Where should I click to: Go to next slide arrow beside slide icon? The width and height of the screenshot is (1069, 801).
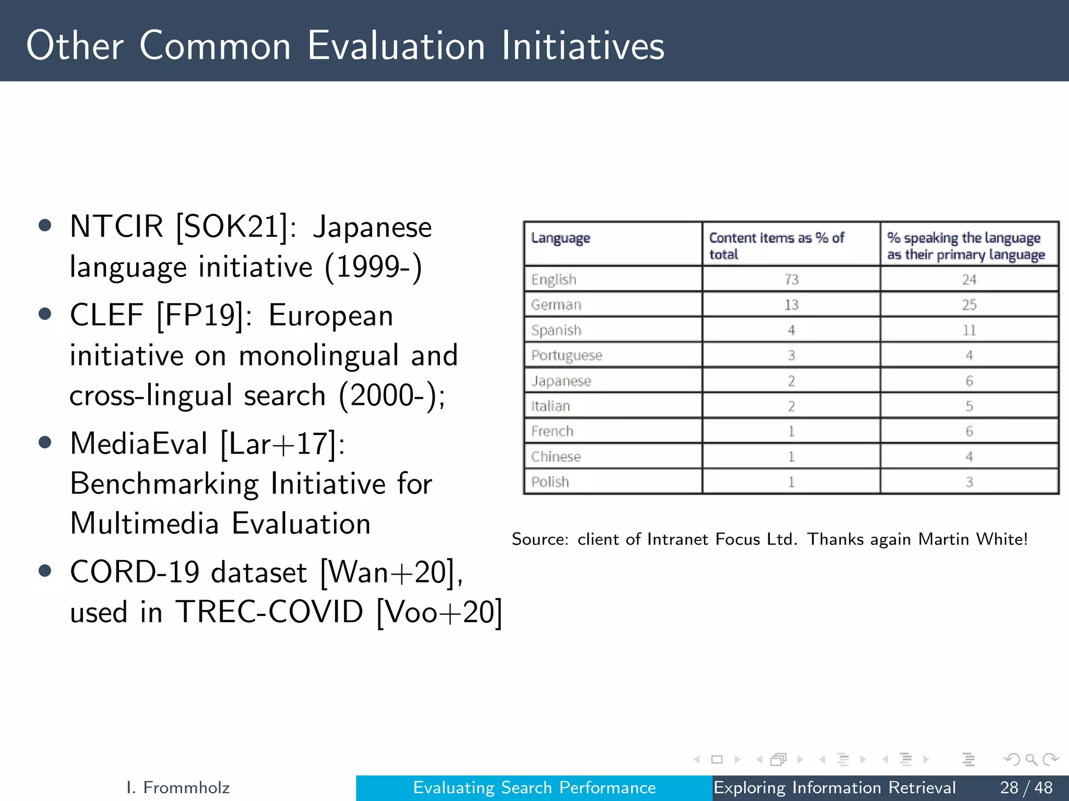click(x=738, y=759)
